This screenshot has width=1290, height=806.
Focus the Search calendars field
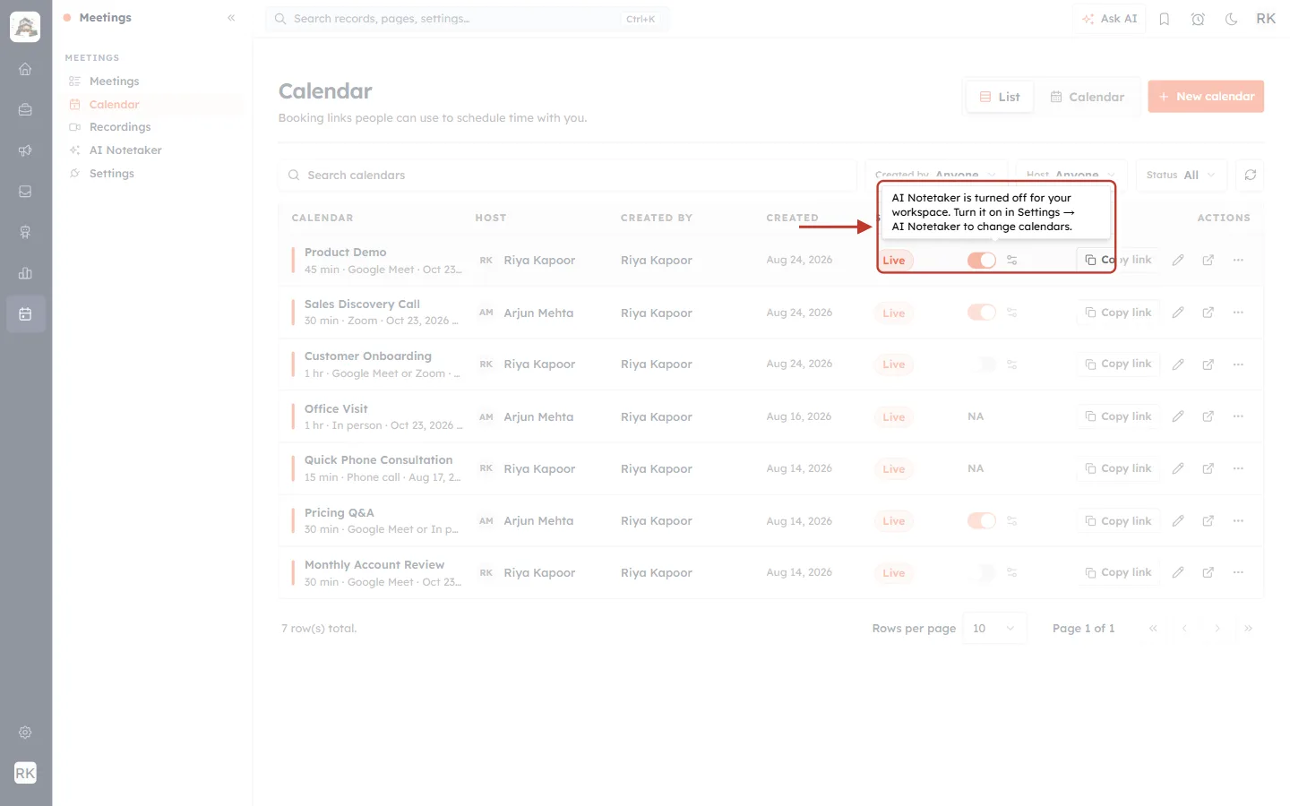(568, 175)
